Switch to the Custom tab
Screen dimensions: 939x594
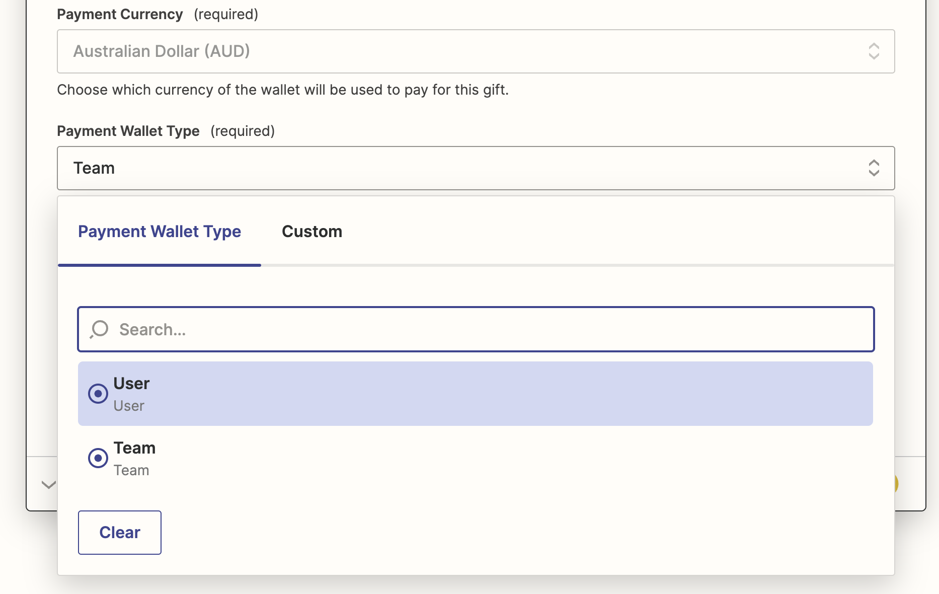(312, 232)
